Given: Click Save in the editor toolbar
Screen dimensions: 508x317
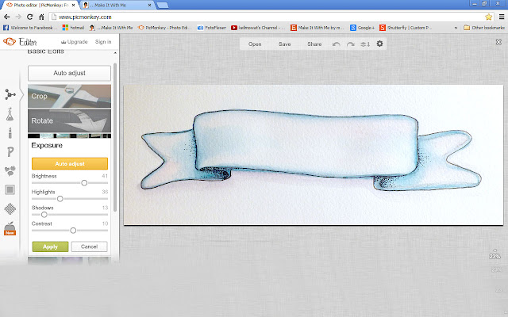Looking at the screenshot, I should tap(284, 44).
